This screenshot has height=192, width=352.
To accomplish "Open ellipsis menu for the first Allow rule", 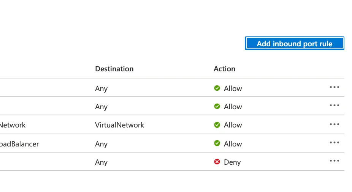I will point(334,87).
